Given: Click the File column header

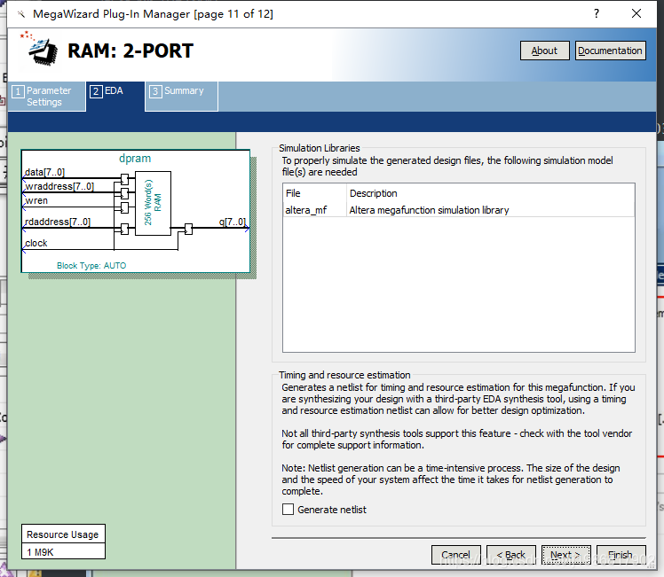Looking at the screenshot, I should click(x=293, y=193).
